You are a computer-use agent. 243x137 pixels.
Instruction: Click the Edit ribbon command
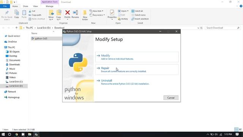click(121, 15)
